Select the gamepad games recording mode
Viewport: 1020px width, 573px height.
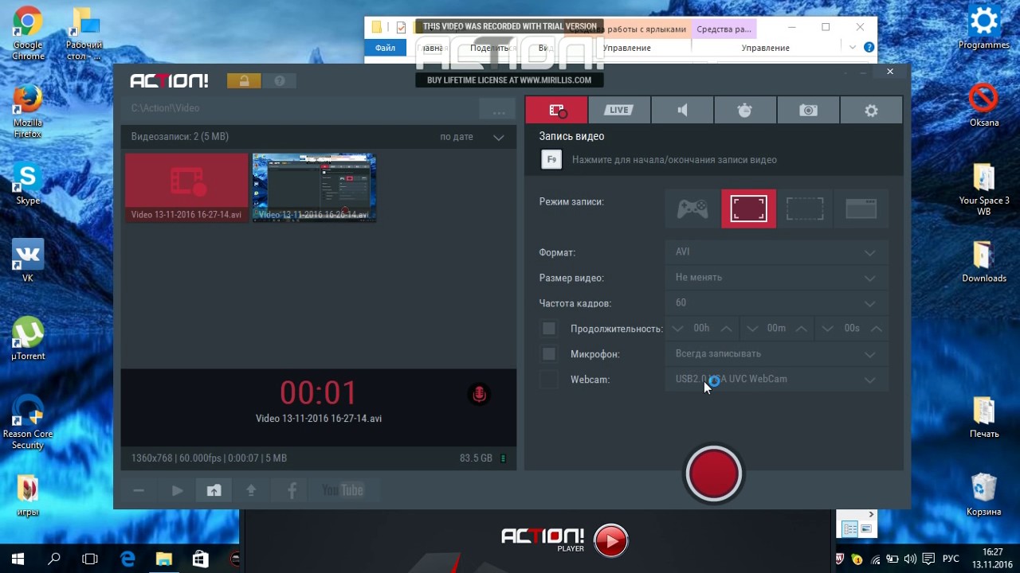(x=692, y=209)
